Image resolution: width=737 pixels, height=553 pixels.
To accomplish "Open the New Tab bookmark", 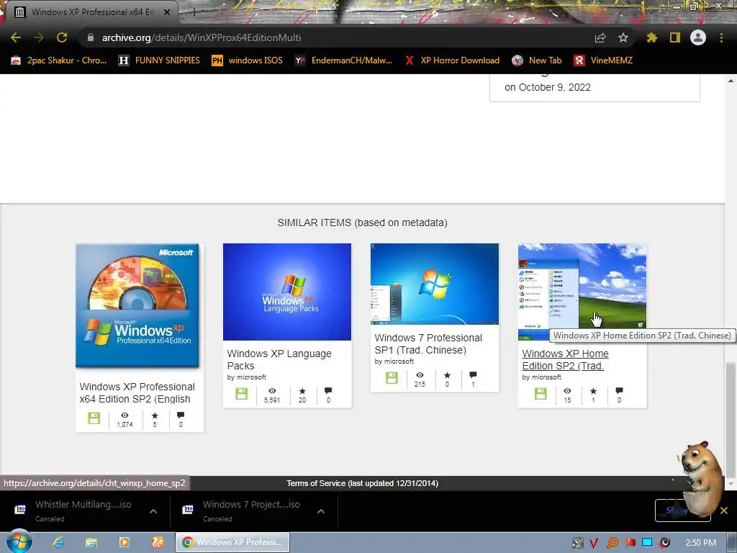I will (536, 60).
